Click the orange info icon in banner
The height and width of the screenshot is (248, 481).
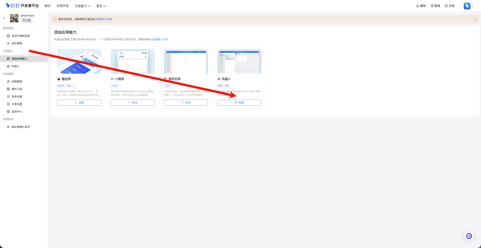coord(55,19)
